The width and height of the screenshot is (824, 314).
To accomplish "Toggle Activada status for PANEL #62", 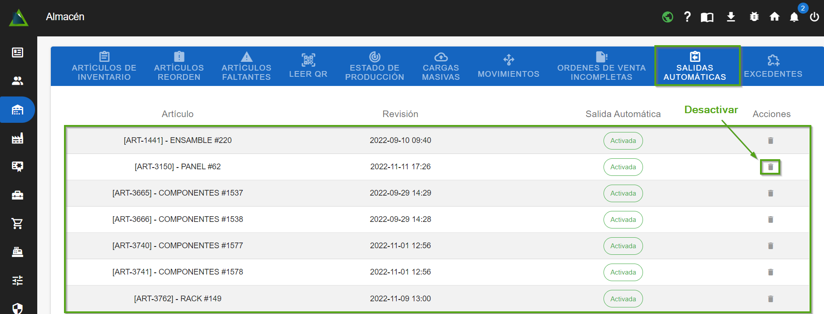I will pos(623,167).
